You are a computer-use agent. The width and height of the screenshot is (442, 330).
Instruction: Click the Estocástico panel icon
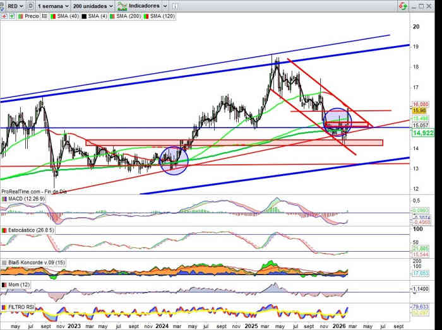(x=4, y=230)
